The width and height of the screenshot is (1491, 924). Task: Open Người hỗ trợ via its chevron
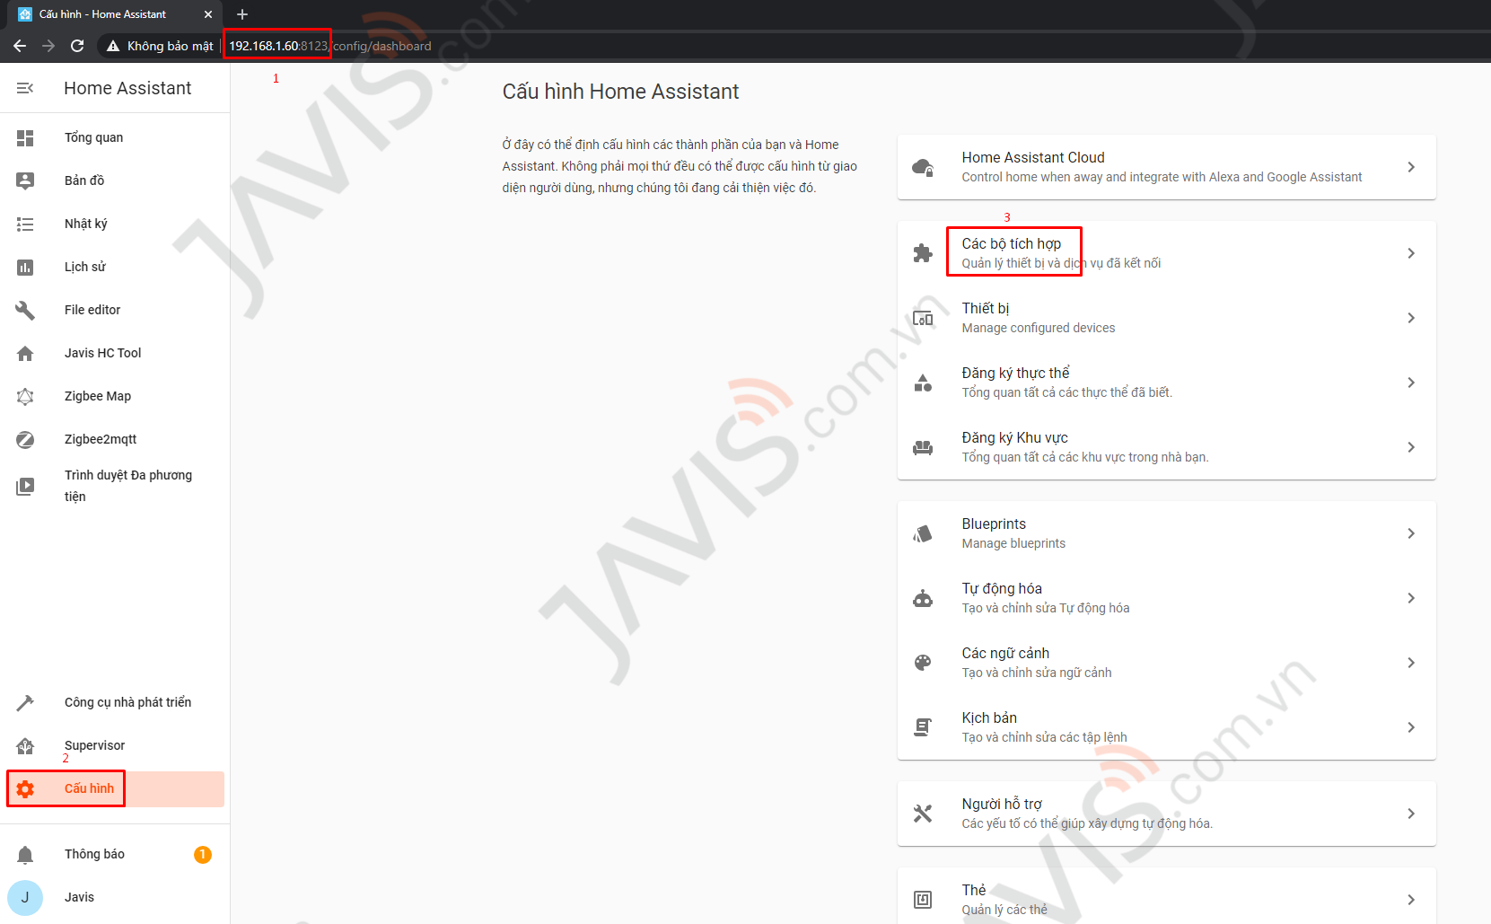[1411, 814]
